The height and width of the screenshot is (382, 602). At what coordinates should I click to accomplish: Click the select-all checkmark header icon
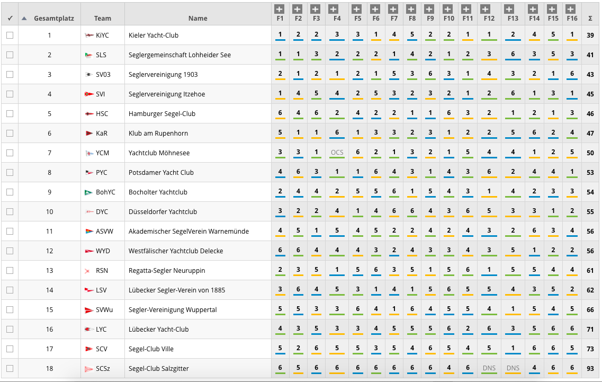10,18
